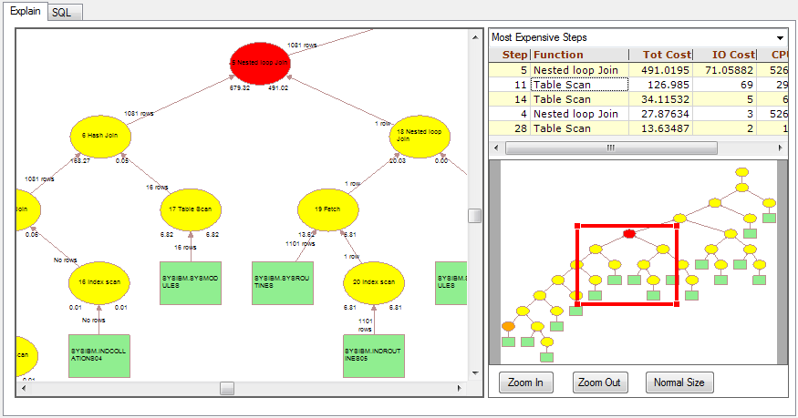Select the 18 Nested loop Join node

[x=420, y=136]
